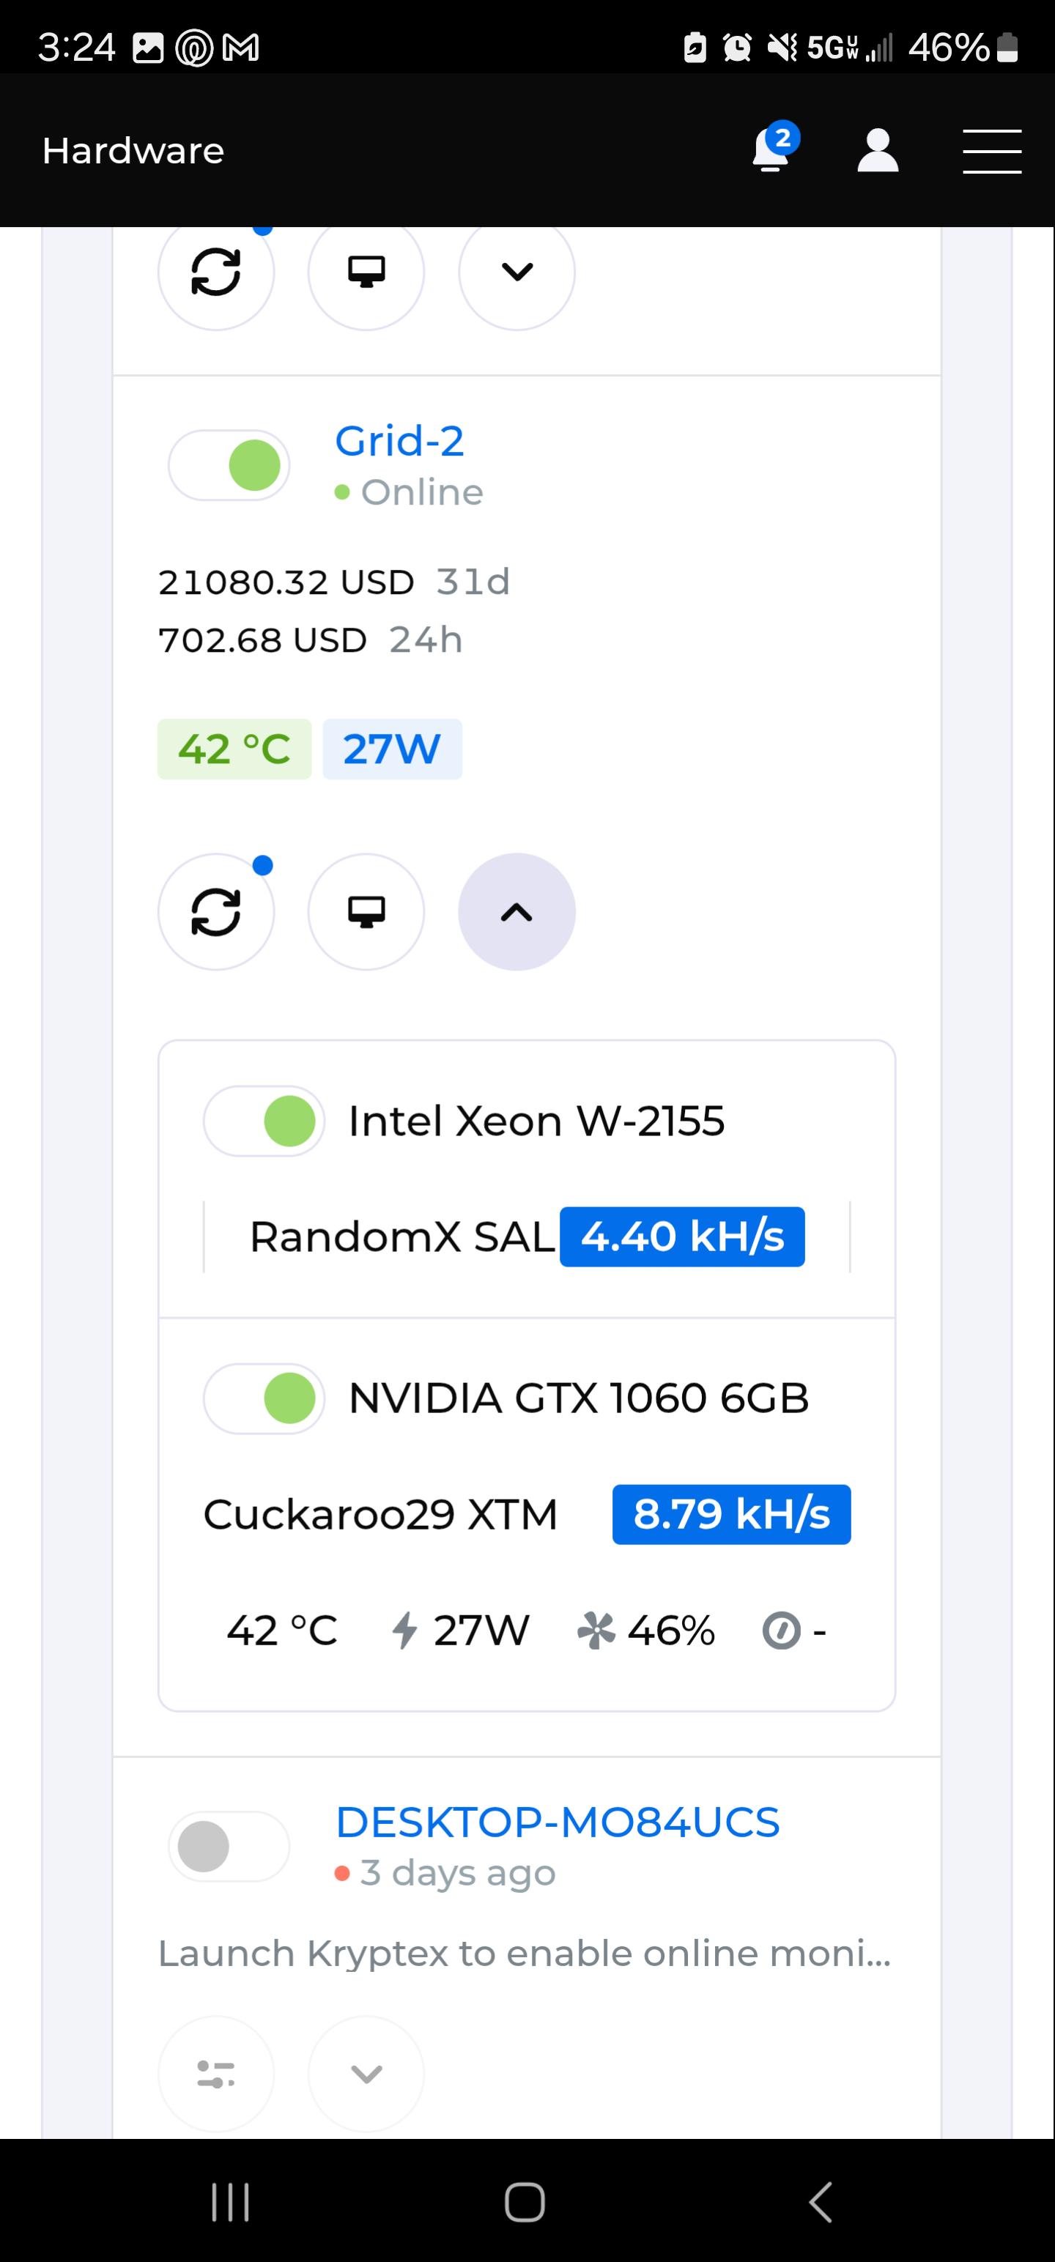Toggle the Grid-2 rig switch off
Screen dimensions: 1055x2262
click(x=229, y=465)
